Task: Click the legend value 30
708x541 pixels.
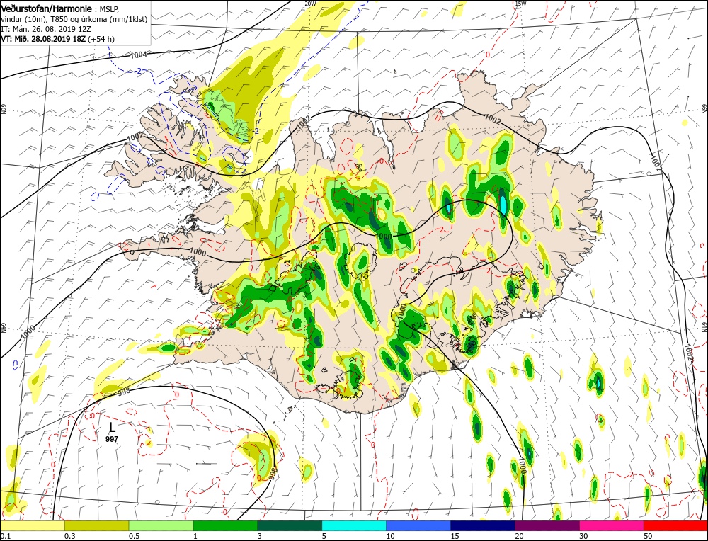Action: [x=584, y=535]
